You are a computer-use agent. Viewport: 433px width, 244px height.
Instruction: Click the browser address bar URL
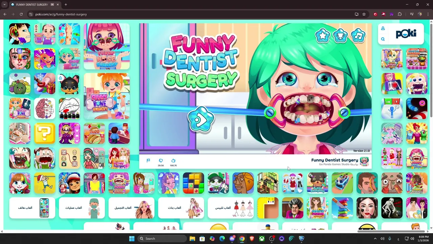pyautogui.click(x=61, y=14)
